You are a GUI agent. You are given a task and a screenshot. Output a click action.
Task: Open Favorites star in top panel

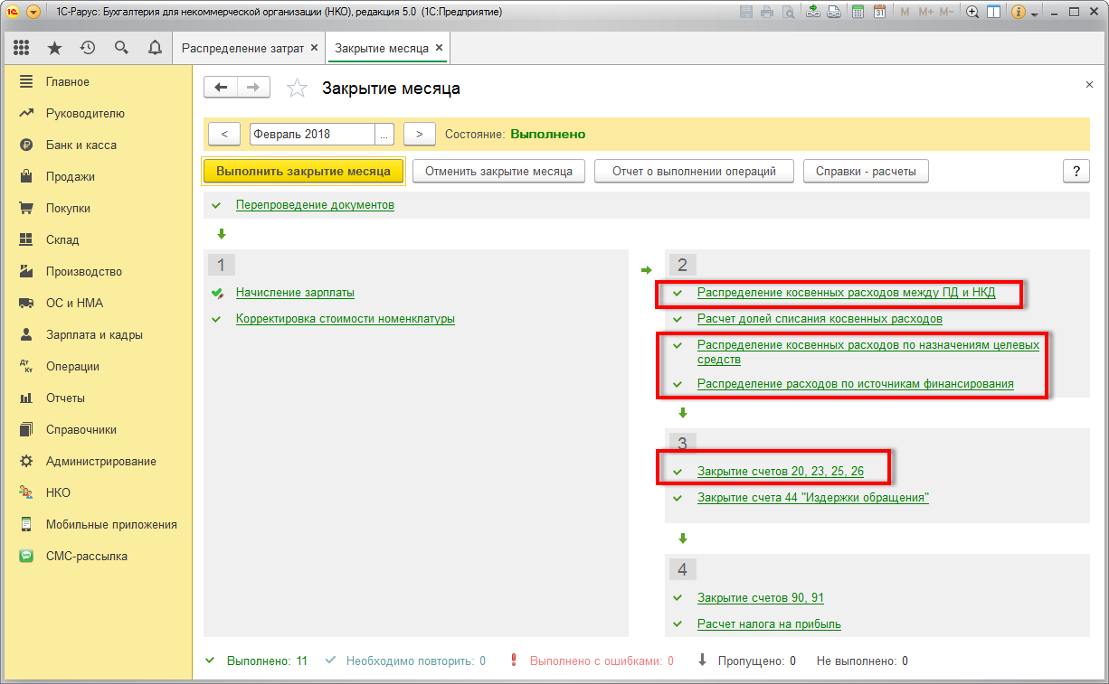click(x=54, y=48)
